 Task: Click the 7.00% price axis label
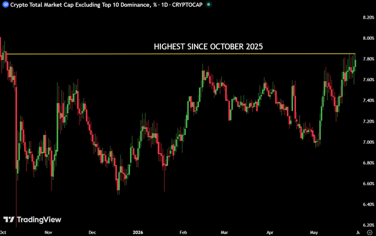[x=368, y=142]
